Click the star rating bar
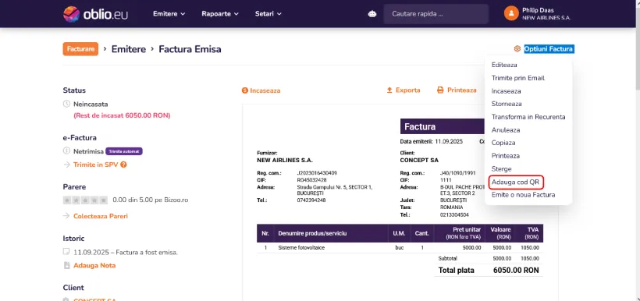The height and width of the screenshot is (301, 640). [85, 200]
